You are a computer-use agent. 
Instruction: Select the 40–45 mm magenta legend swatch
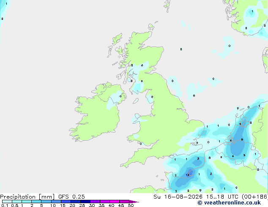[115, 202]
